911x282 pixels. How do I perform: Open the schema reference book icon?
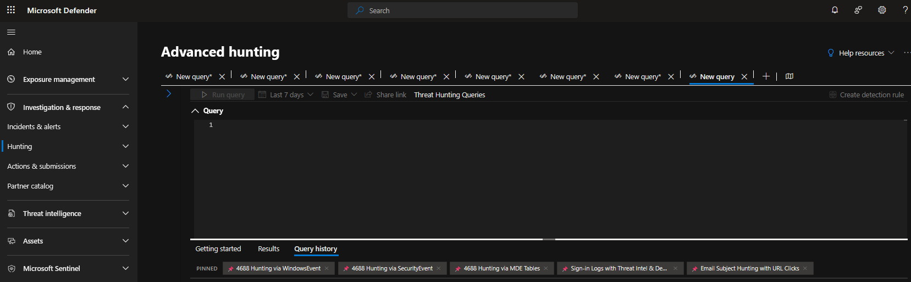click(789, 76)
